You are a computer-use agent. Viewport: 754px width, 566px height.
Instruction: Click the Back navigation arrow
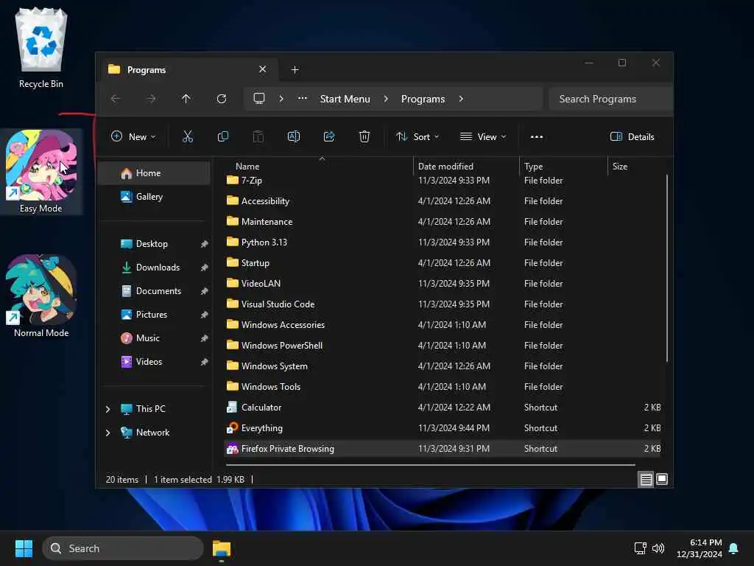pos(116,99)
